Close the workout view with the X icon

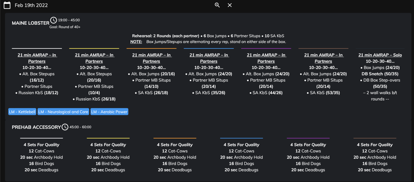(230, 5)
